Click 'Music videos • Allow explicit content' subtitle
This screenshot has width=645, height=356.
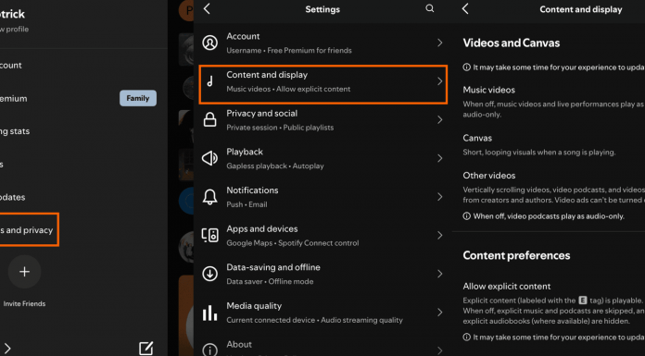(288, 89)
